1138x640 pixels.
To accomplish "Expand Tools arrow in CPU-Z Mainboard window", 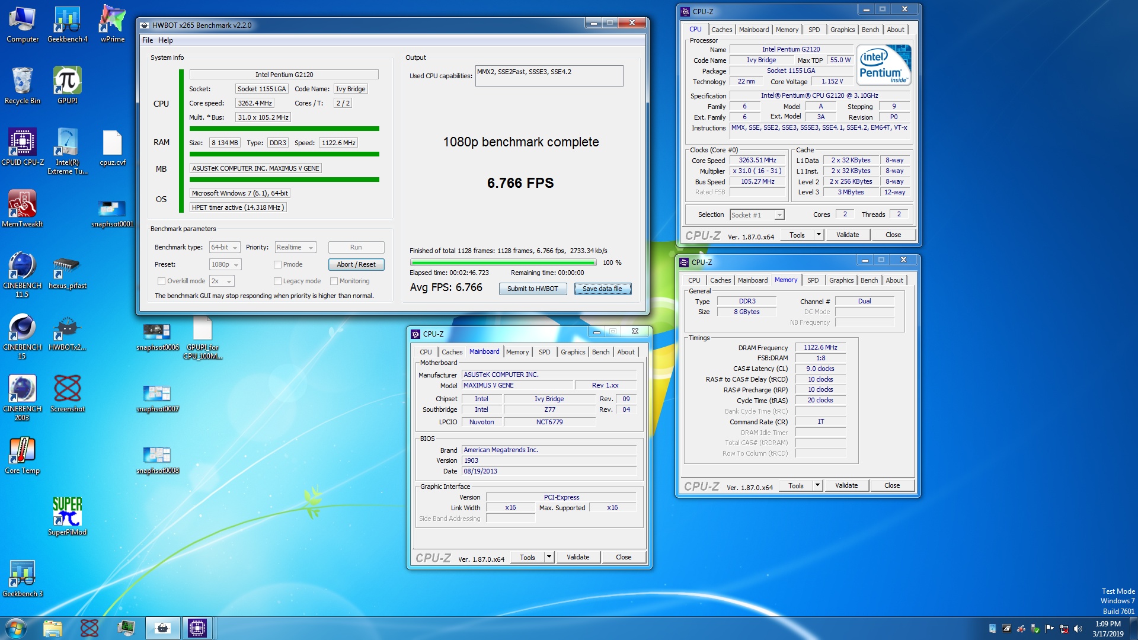I will pos(549,557).
